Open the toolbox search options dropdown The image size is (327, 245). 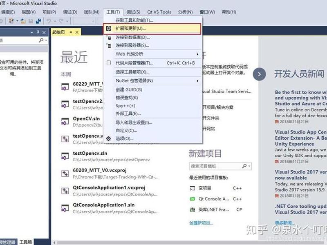(46, 40)
